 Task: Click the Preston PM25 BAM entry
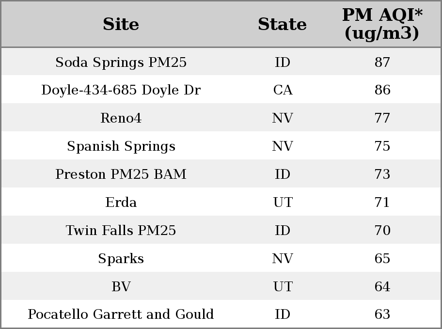click(x=121, y=174)
